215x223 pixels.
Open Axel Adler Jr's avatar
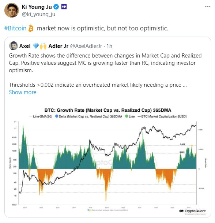click(14, 46)
